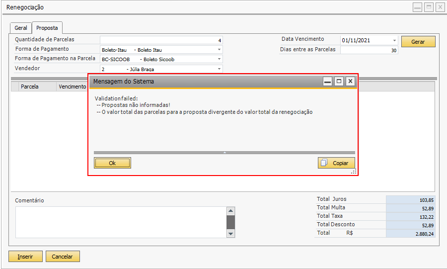Click the Vencimento column header
Viewport: 447px width, 269px height.
click(x=72, y=87)
